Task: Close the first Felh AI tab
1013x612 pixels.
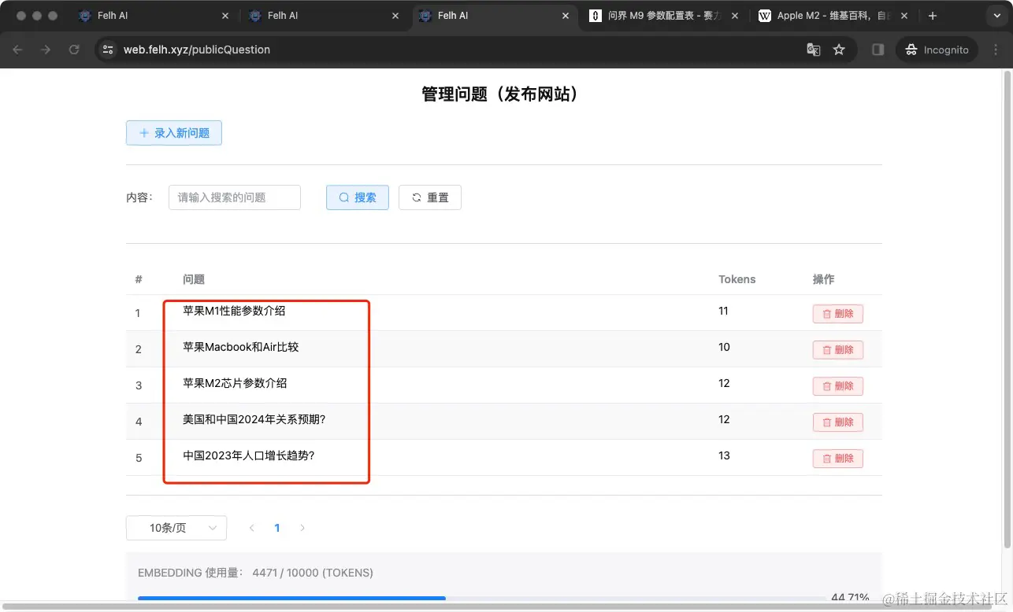Action: (226, 16)
